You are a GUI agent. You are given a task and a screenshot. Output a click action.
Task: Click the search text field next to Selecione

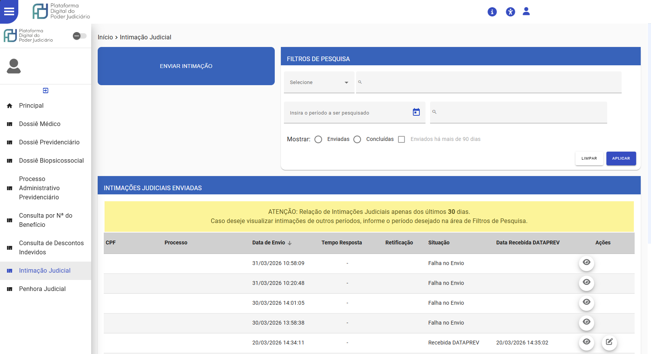click(489, 82)
